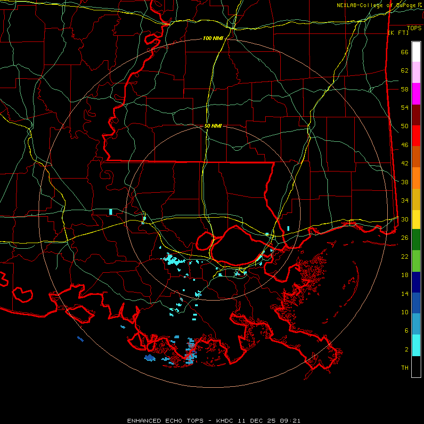Click the "09:21" timestamp

coord(289,421)
